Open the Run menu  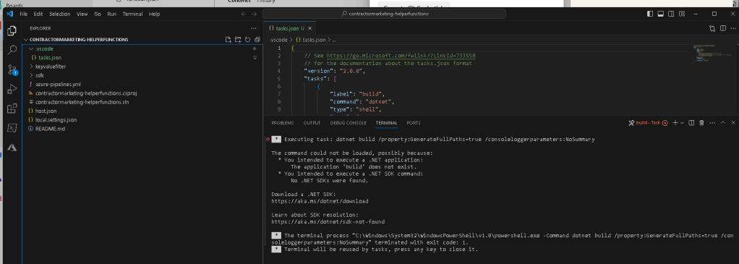[x=111, y=14]
